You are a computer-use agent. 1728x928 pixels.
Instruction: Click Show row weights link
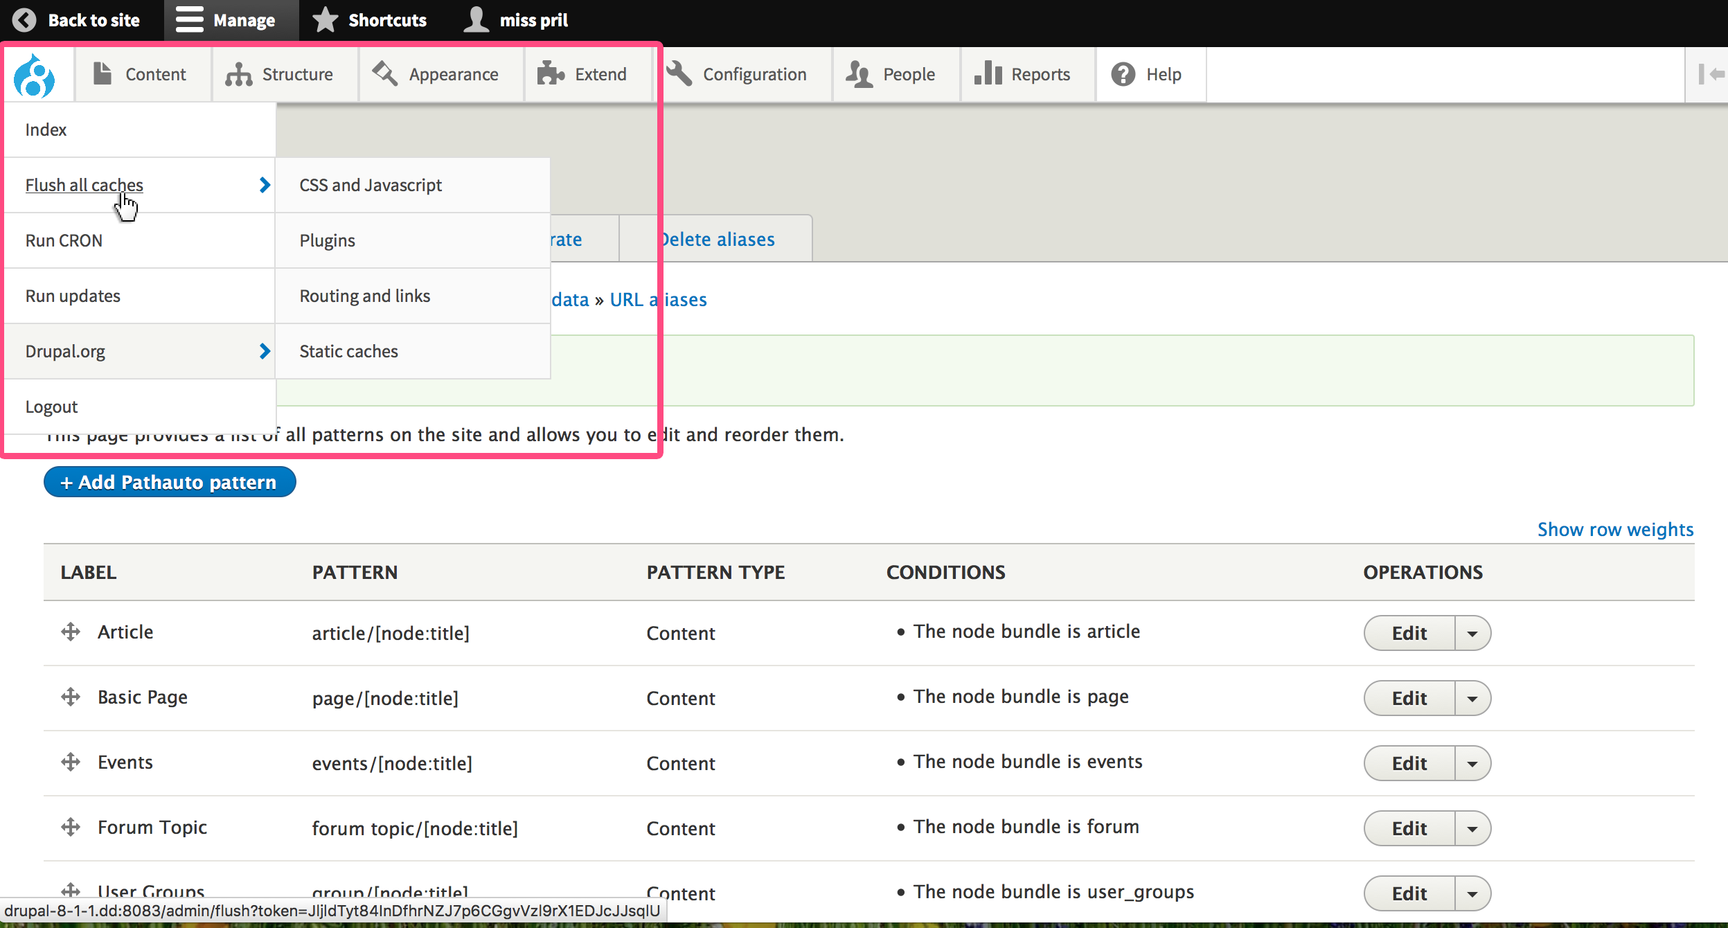pyautogui.click(x=1615, y=529)
